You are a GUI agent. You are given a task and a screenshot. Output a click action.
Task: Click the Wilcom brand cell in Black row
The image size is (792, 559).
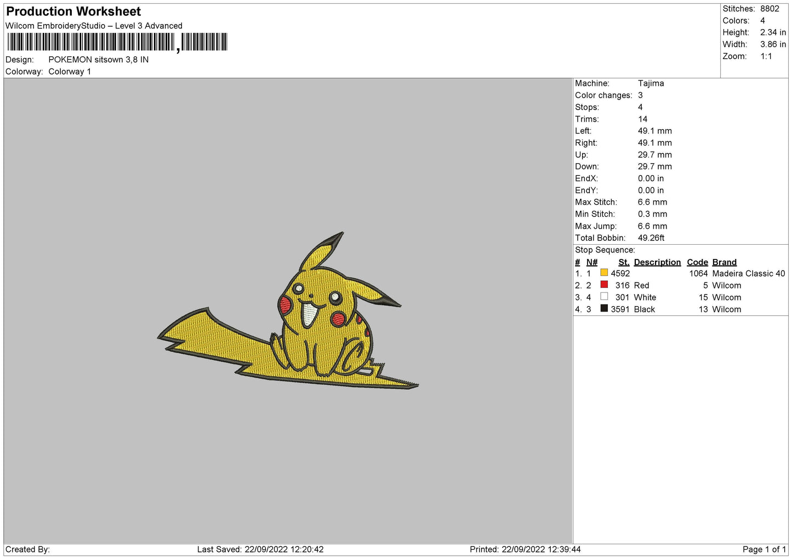click(x=726, y=310)
